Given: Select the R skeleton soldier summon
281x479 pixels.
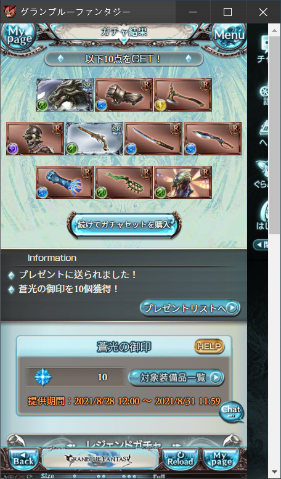Looking at the screenshot, I should point(35,139).
